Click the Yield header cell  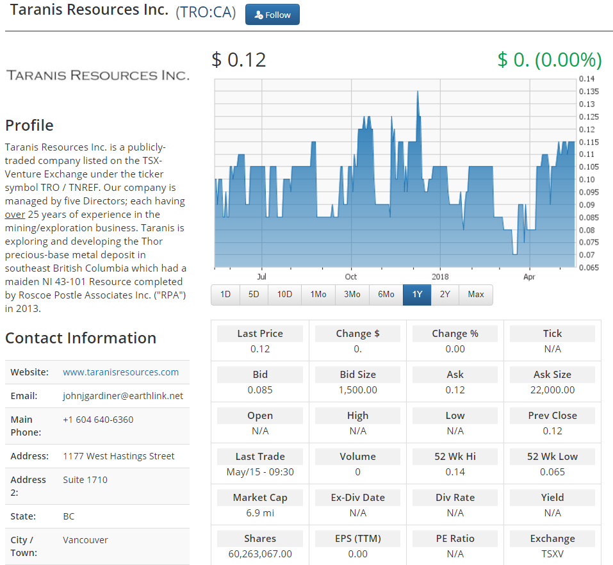pos(552,498)
